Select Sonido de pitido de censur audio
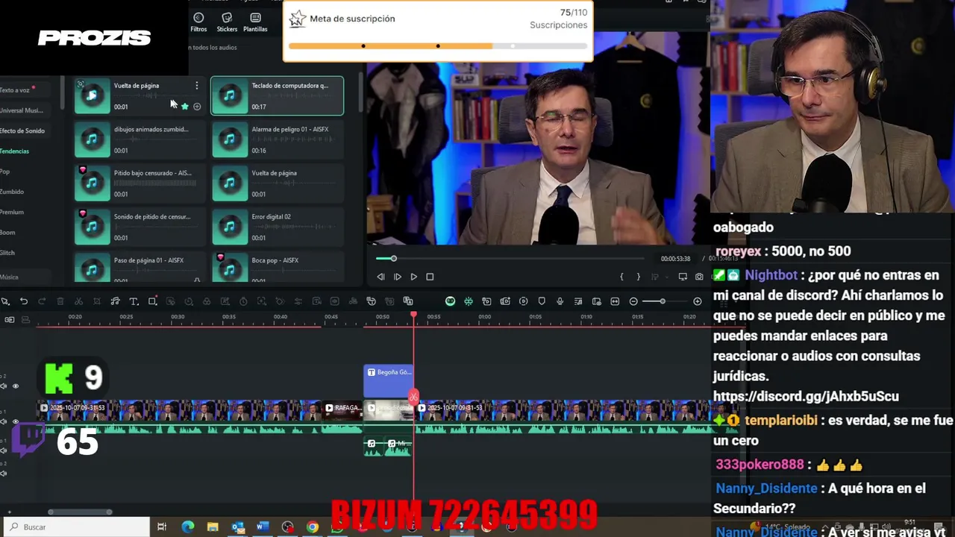The image size is (955, 537). click(x=140, y=227)
